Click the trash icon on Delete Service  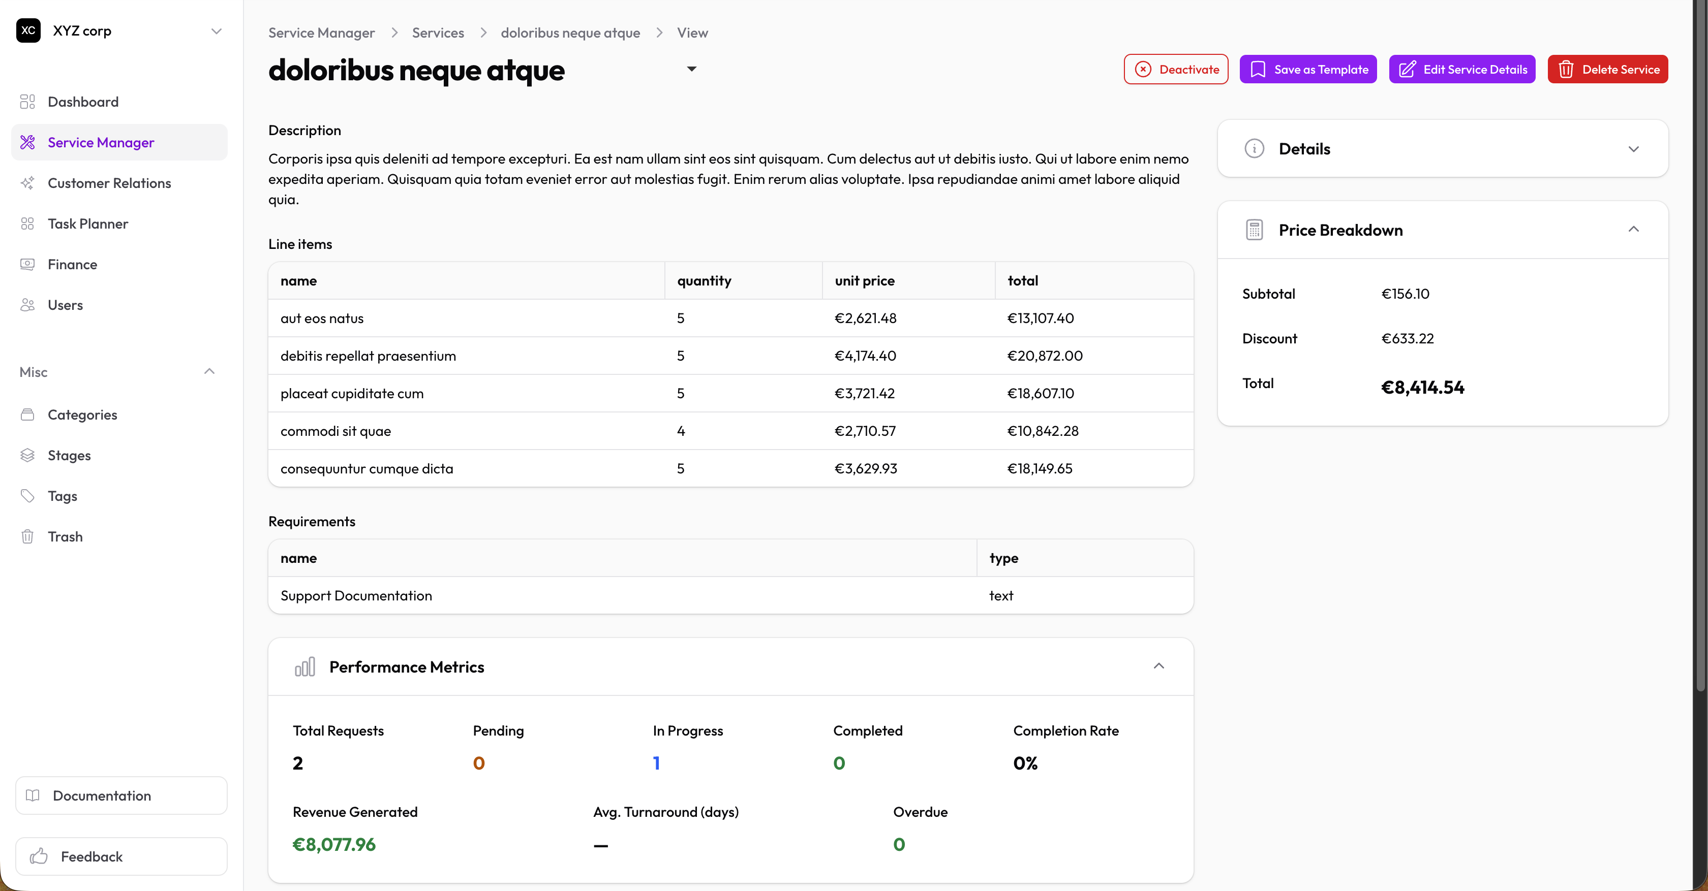coord(1566,70)
